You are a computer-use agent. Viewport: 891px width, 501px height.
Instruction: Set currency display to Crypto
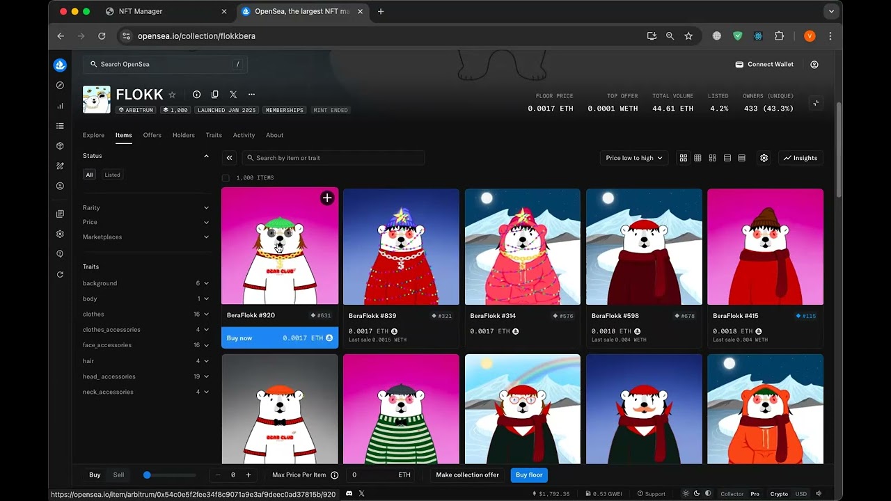[x=779, y=494]
